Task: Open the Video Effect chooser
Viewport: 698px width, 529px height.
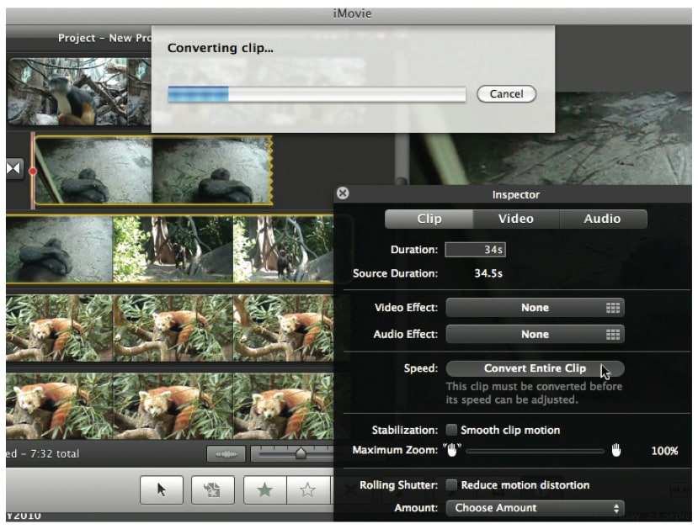Action: tap(535, 308)
